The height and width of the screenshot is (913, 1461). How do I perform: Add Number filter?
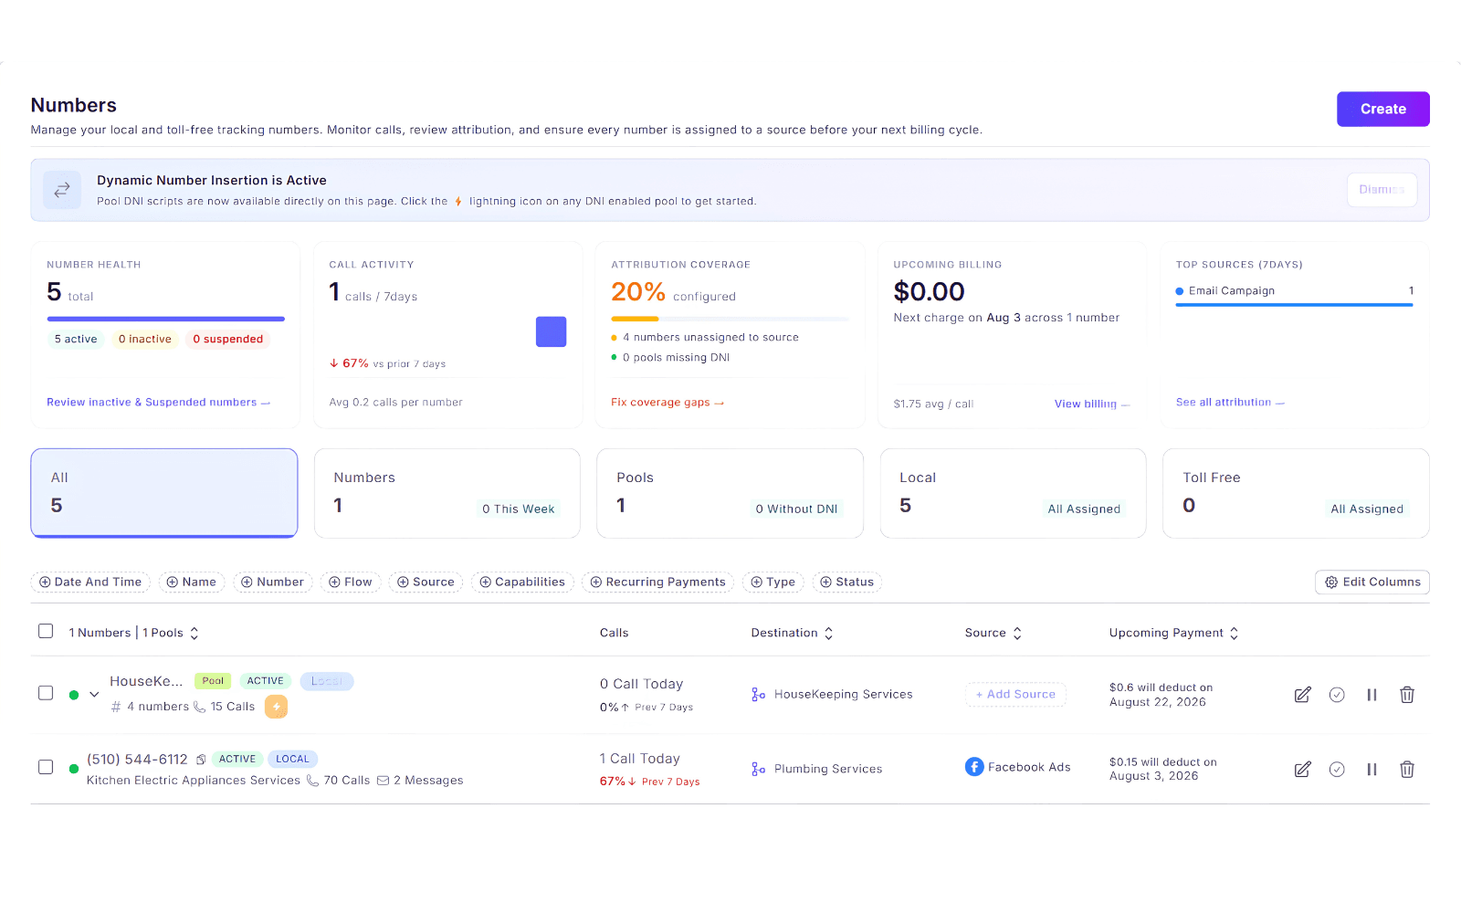pyautogui.click(x=272, y=582)
